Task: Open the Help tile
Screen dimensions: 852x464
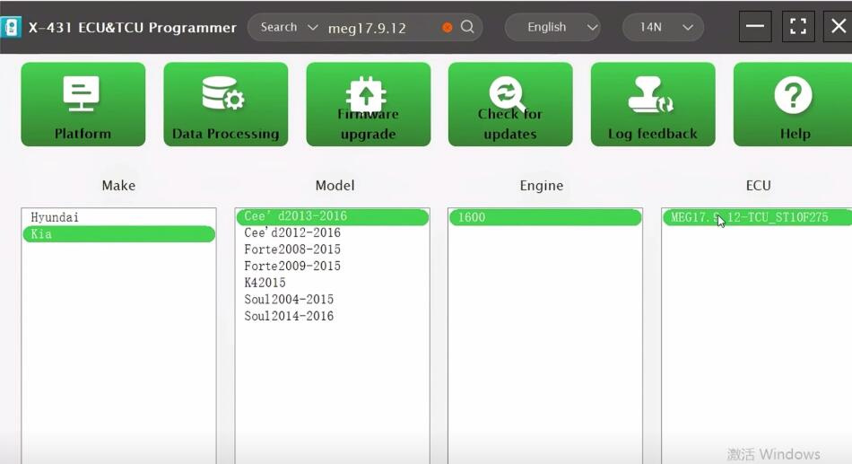Action: click(x=793, y=104)
